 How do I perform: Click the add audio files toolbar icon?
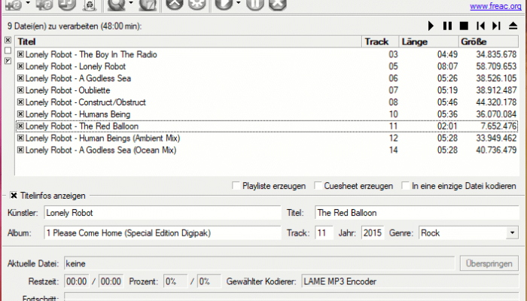point(14,5)
